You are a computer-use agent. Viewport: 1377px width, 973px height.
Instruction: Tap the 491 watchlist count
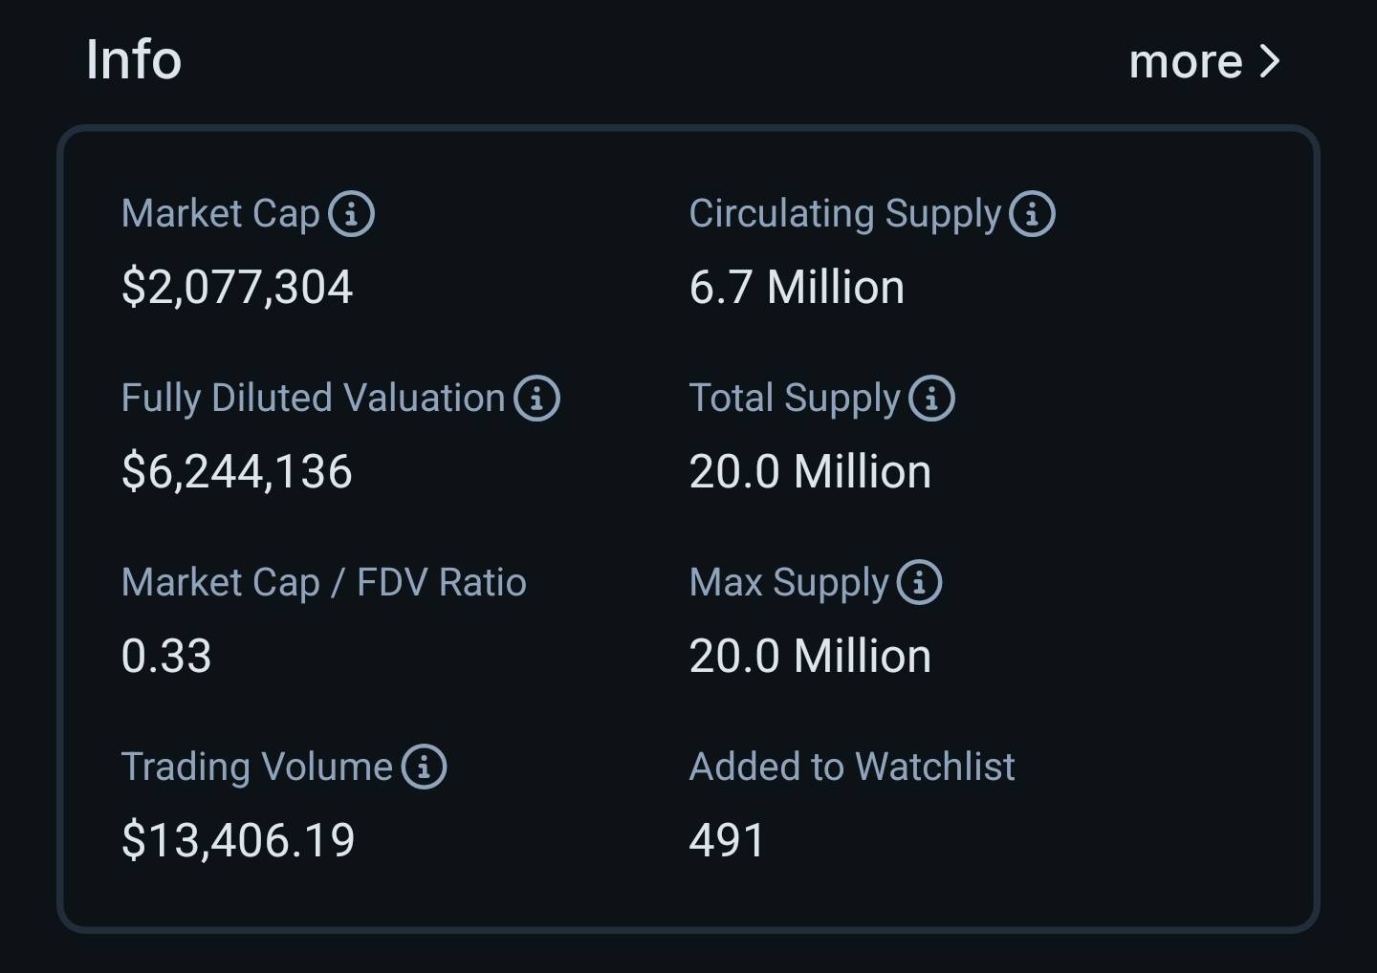(x=727, y=840)
